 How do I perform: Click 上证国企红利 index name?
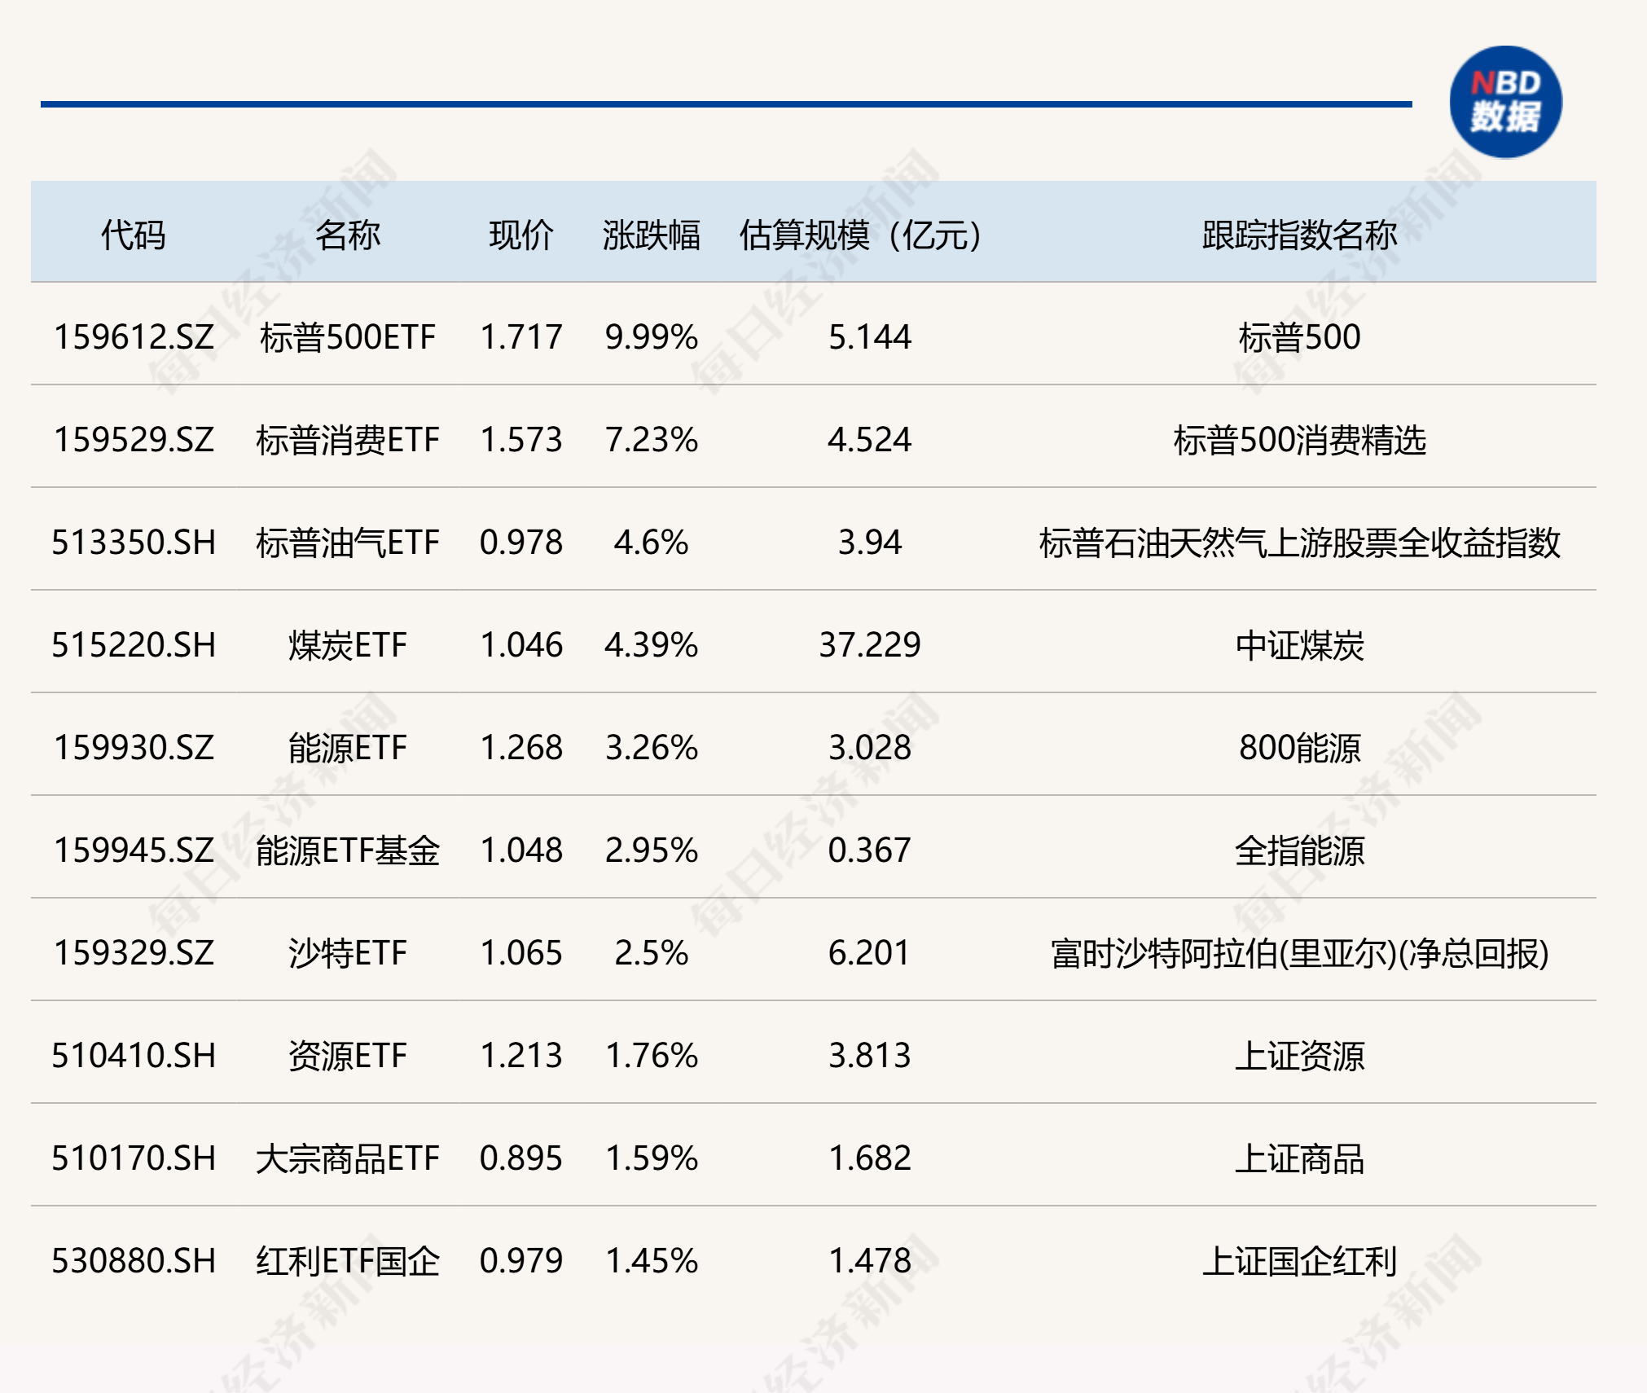pos(1299,1261)
